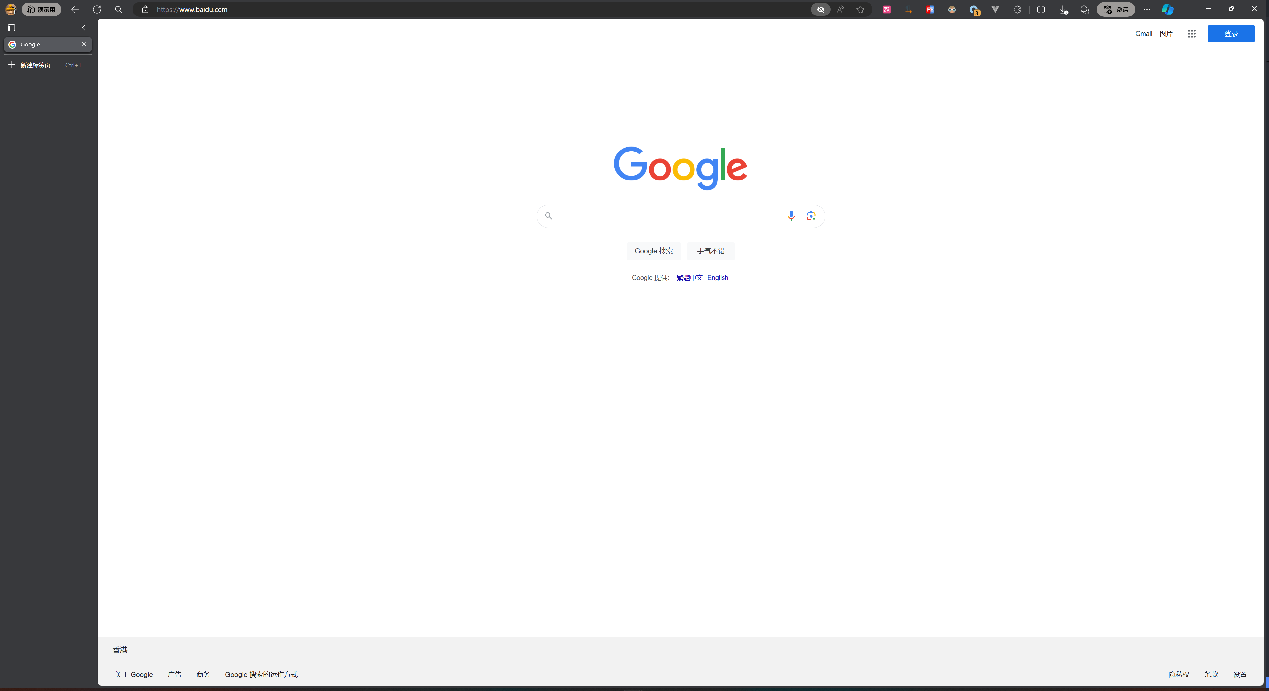Restore down the browser window
Screen dimensions: 1269x691
(1231, 9)
